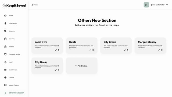The width and height of the screenshot is (172, 97).
Task: Click the JM user avatar
Action: (146, 5)
